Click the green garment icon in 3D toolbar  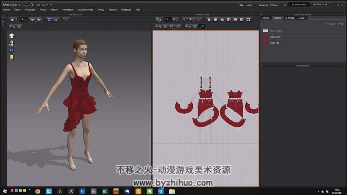coord(32,20)
